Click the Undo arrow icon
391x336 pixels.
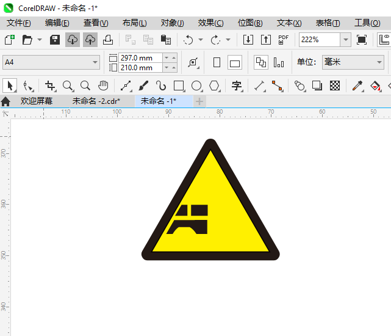(x=188, y=40)
